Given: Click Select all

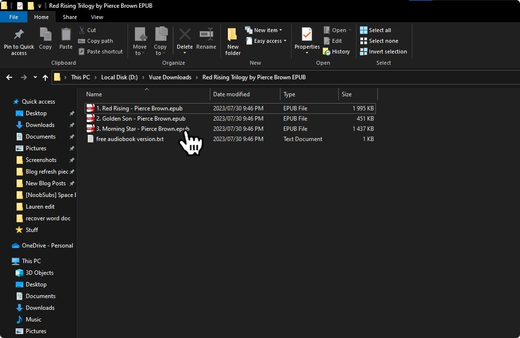Looking at the screenshot, I should [375, 30].
